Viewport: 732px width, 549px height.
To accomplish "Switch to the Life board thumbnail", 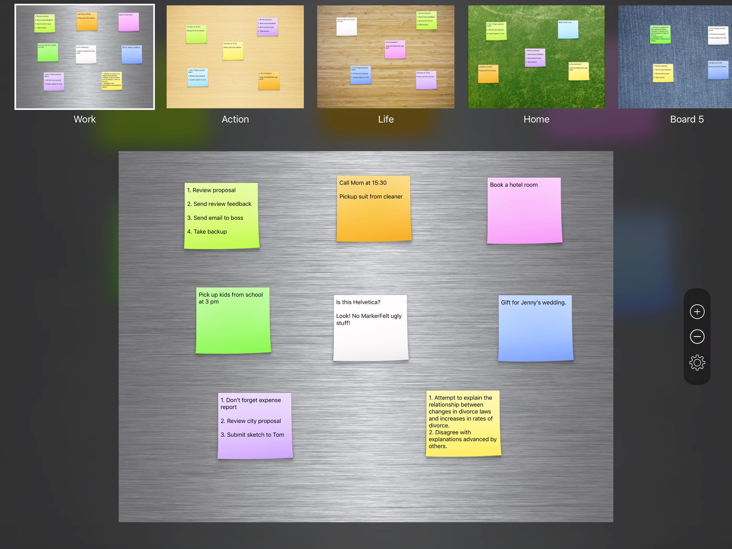I will click(386, 57).
